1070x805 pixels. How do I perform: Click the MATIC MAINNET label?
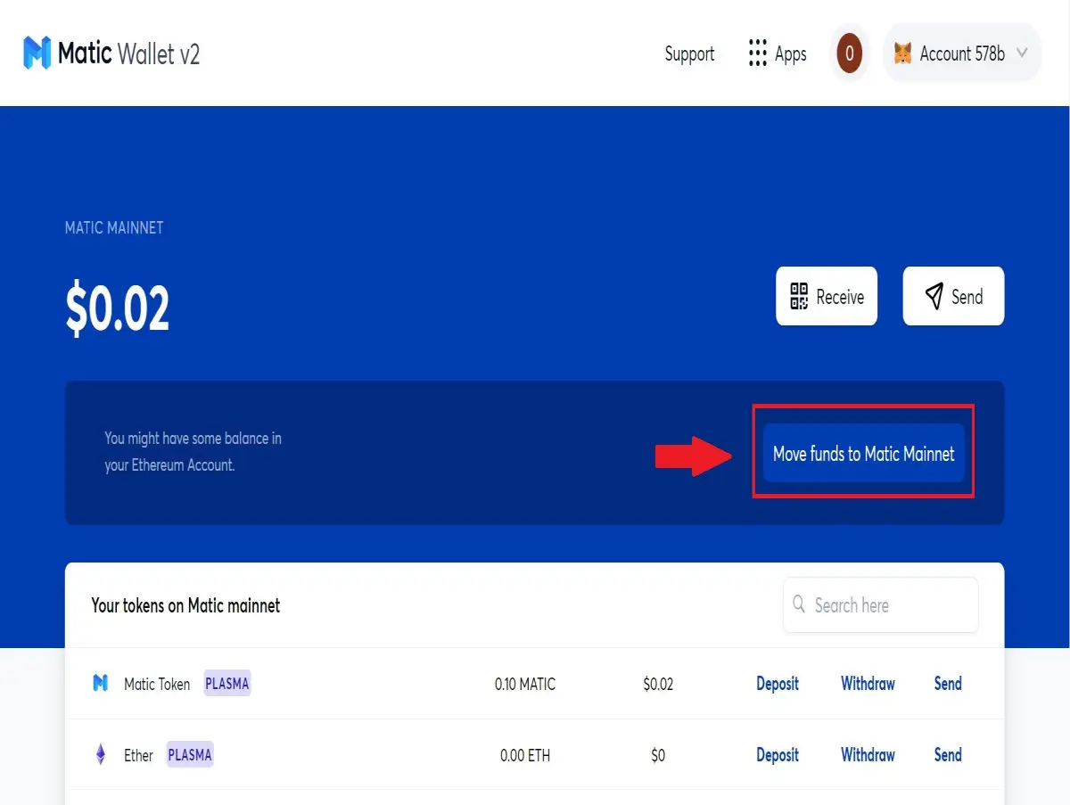(x=114, y=227)
